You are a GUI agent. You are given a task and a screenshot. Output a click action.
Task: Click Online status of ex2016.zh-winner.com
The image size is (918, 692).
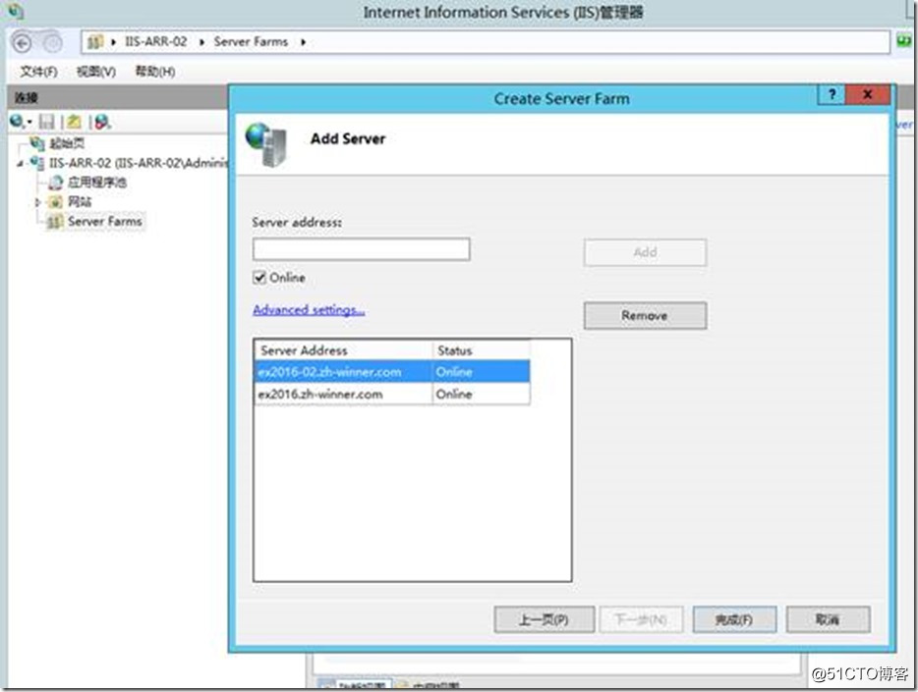tap(454, 394)
